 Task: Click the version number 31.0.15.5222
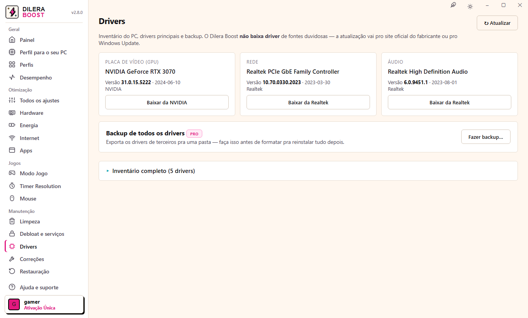[136, 83]
